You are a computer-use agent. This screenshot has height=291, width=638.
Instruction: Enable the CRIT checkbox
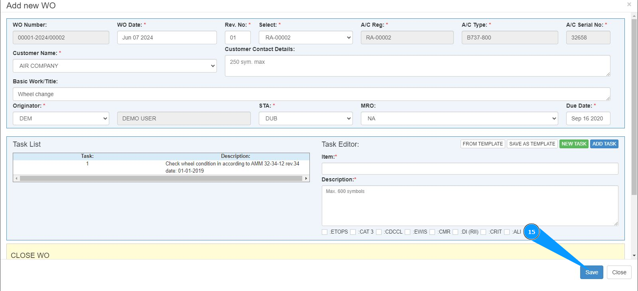coord(483,232)
